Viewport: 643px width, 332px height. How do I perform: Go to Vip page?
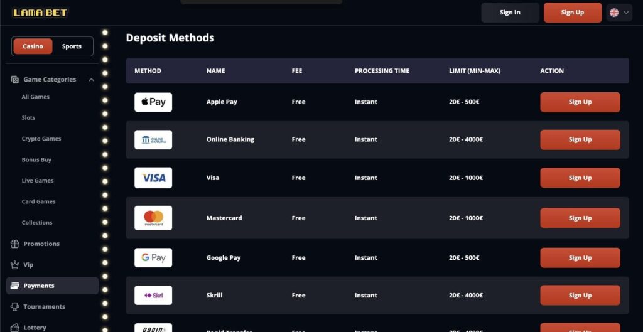(x=28, y=265)
